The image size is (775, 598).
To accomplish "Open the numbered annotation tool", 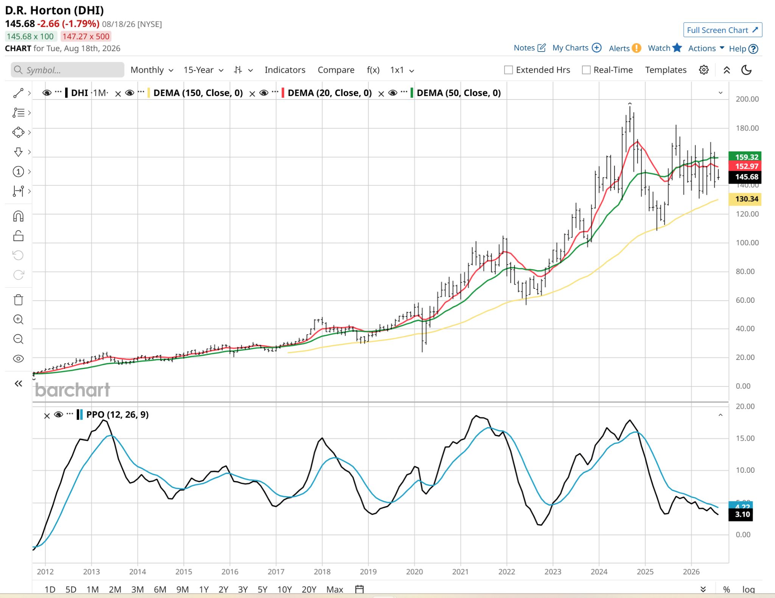I will click(18, 172).
